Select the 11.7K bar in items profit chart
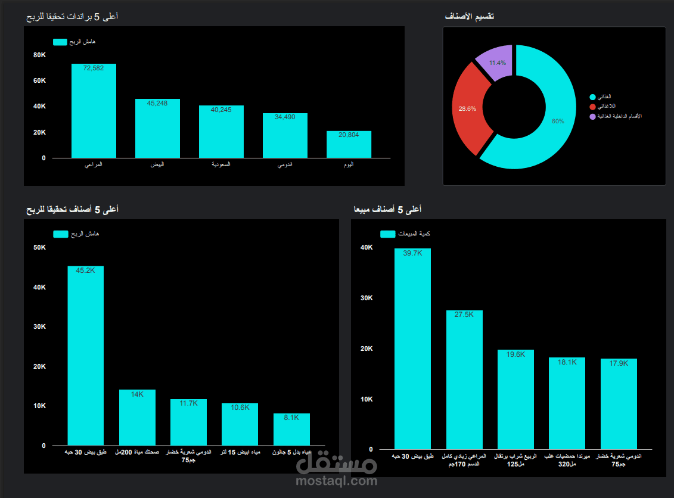This screenshot has height=498, width=674. click(188, 422)
